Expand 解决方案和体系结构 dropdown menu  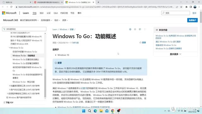coord(29,20)
